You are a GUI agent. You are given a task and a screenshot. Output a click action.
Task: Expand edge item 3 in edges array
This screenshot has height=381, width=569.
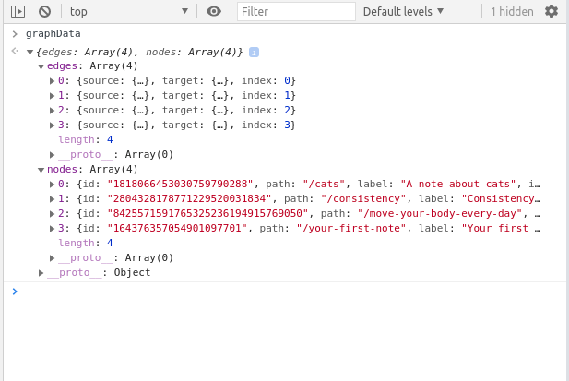[x=52, y=125]
